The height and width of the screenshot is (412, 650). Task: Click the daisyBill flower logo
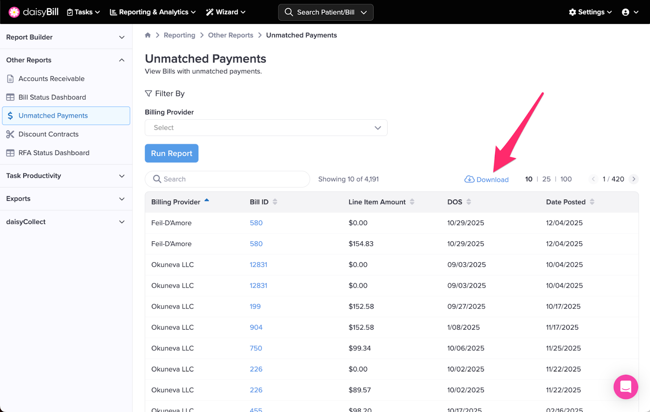(x=14, y=12)
